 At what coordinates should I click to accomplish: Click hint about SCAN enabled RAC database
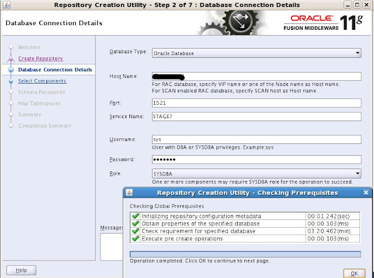(x=235, y=91)
